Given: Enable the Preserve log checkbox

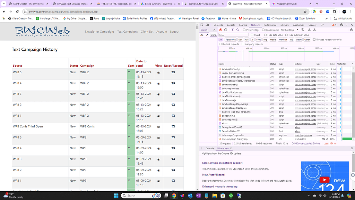Looking at the screenshot, I should pyautogui.click(x=244, y=30).
